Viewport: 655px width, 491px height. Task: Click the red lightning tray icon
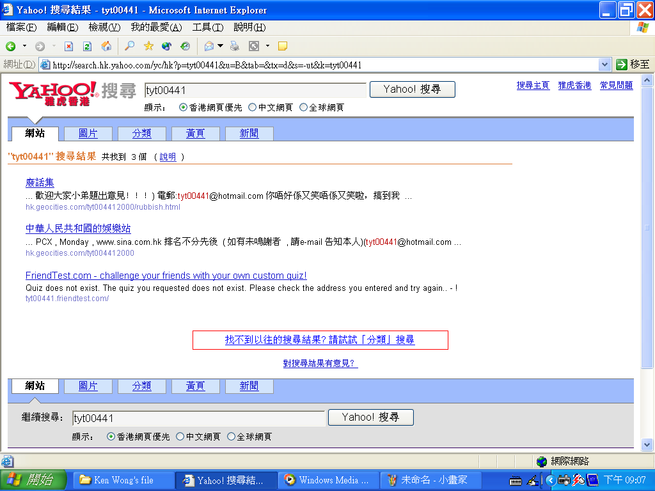(578, 480)
